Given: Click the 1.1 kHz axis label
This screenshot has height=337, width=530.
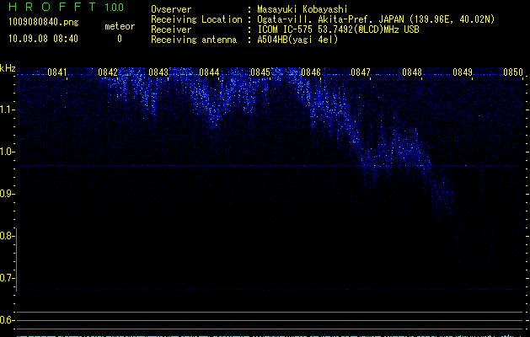Looking at the screenshot, I should click(7, 110).
